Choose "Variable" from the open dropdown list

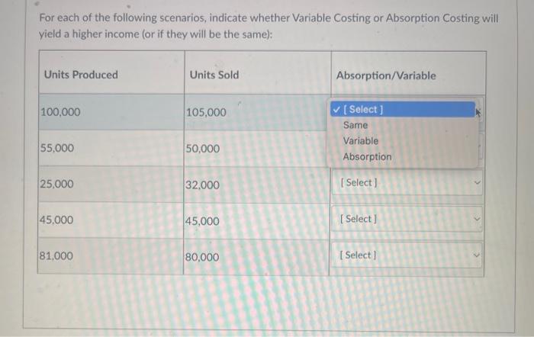tap(360, 141)
